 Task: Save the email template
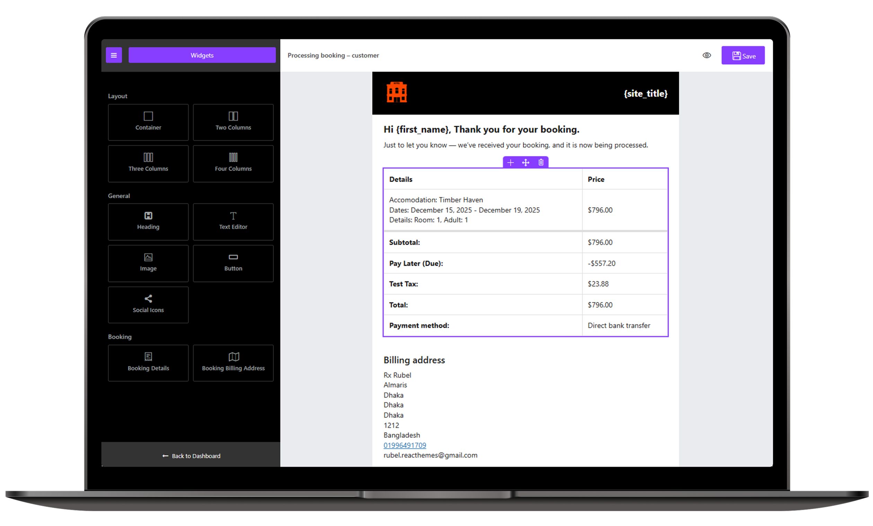coord(743,56)
